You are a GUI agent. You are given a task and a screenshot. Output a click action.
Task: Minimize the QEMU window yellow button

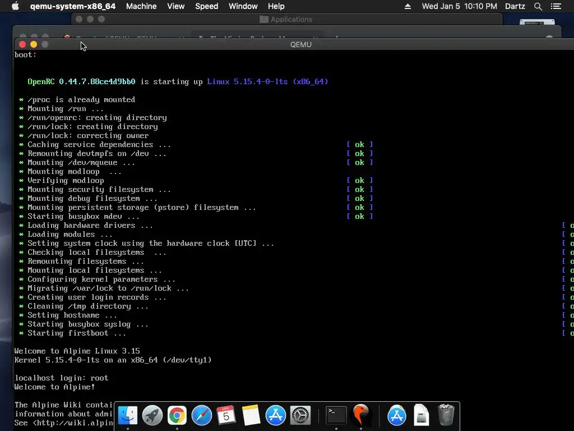34,44
